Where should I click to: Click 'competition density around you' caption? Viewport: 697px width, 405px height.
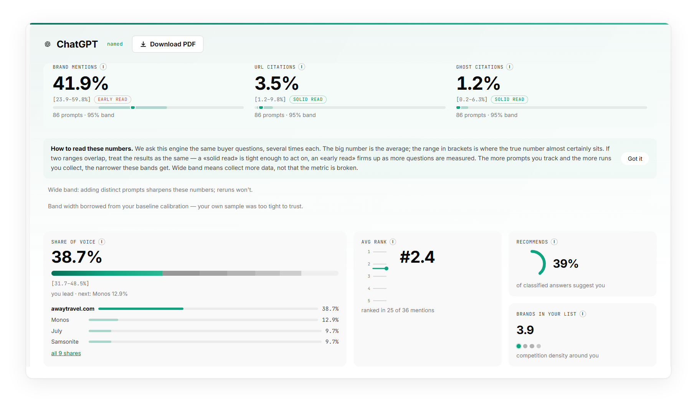557,356
